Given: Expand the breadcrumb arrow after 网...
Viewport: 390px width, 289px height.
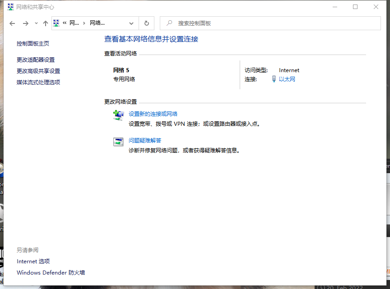Looking at the screenshot, I should click(84, 23).
